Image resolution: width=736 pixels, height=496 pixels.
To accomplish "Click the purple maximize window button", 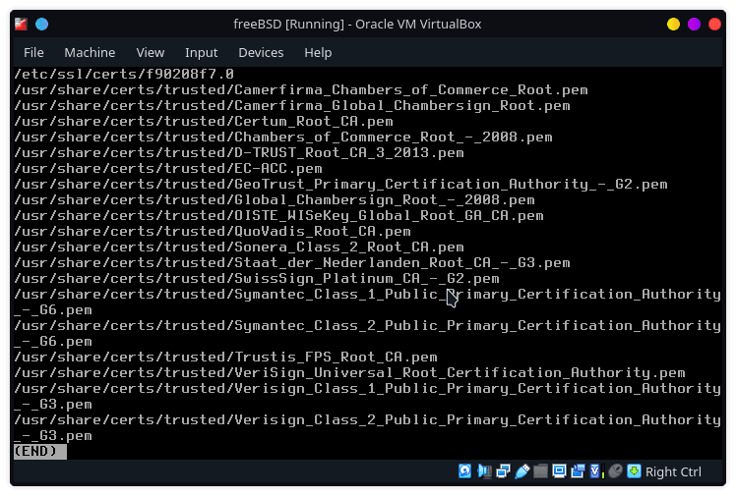I will (x=694, y=24).
